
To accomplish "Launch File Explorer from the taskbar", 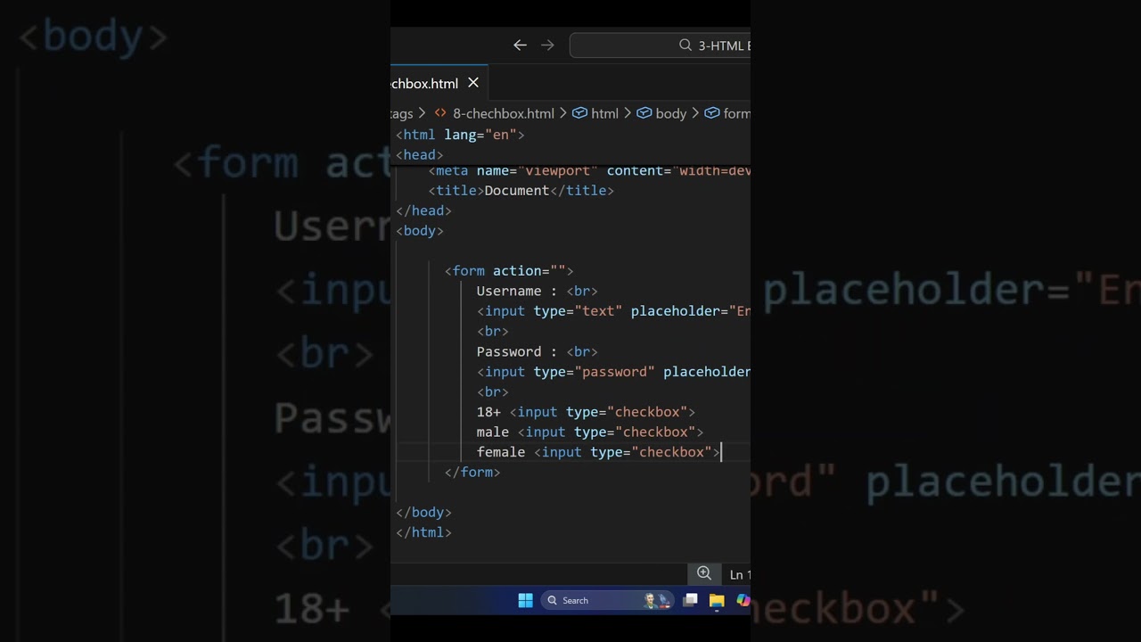I will point(717,600).
